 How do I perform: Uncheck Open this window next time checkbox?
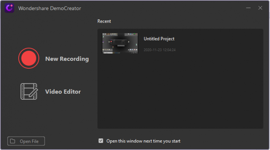(x=101, y=141)
